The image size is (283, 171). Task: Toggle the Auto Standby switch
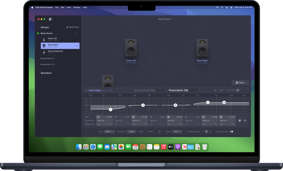click(x=231, y=132)
